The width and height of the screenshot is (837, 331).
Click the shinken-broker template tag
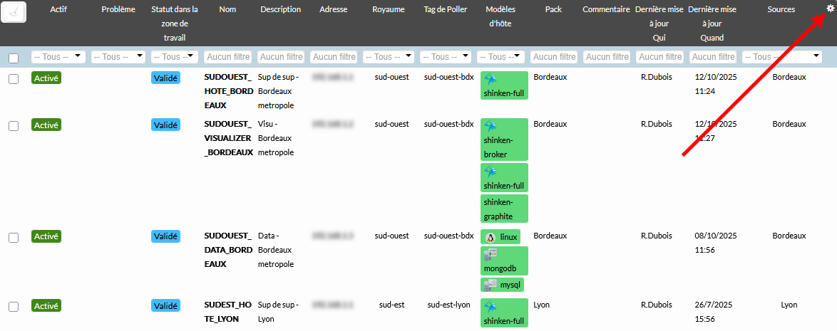point(504,139)
